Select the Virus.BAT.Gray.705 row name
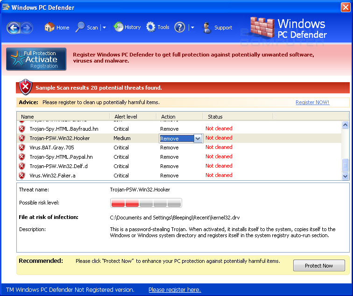353x296 pixels. tap(52, 148)
